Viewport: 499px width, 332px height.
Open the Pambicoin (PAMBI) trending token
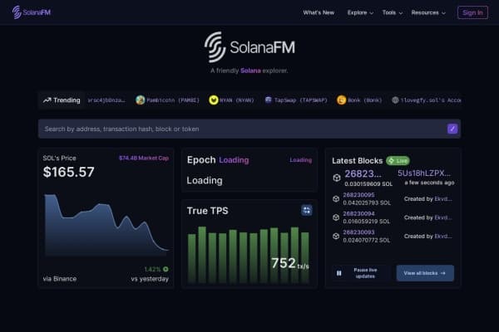168,100
